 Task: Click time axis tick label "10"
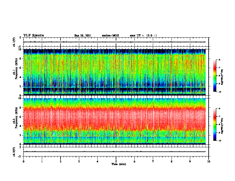click(x=209, y=161)
